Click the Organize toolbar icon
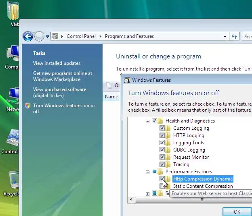Screen dimensions: 252x216 pos(109,85)
